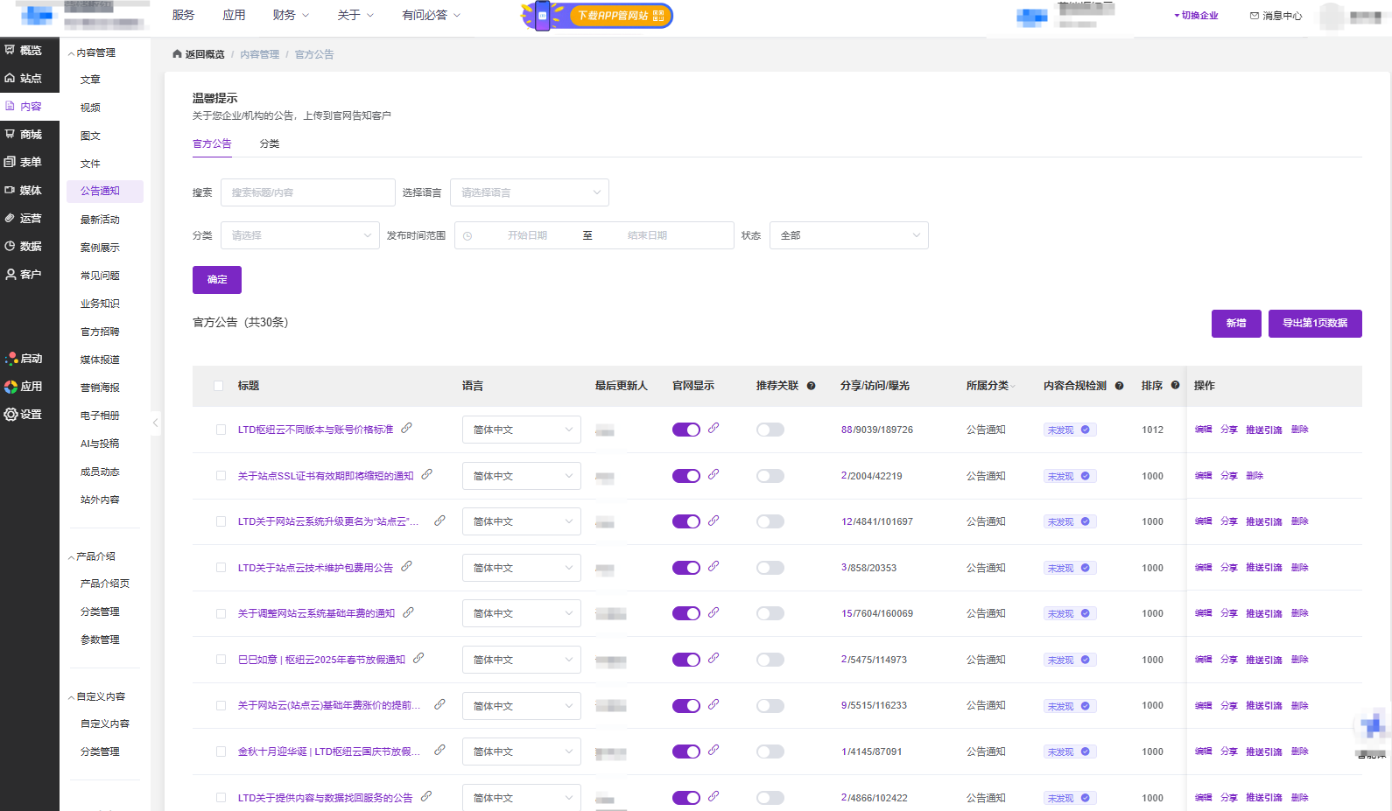Collapse the 内容管理 menu group
Screen dimensions: 1392x811
(x=93, y=53)
